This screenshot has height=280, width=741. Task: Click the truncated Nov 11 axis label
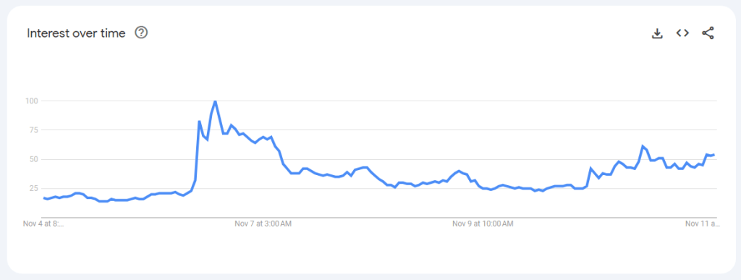tap(702, 224)
